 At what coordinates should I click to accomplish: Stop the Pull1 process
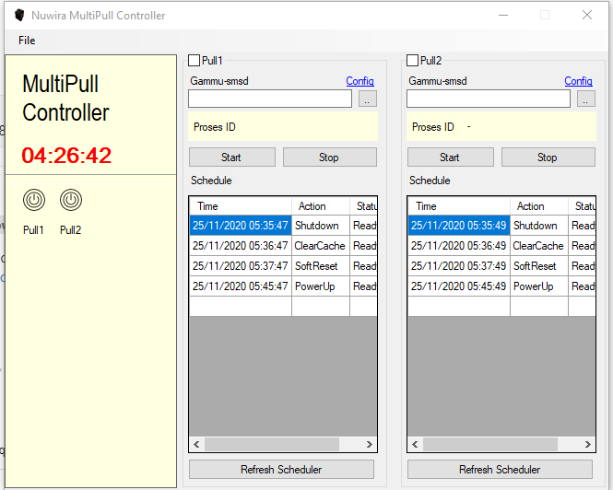[330, 157]
